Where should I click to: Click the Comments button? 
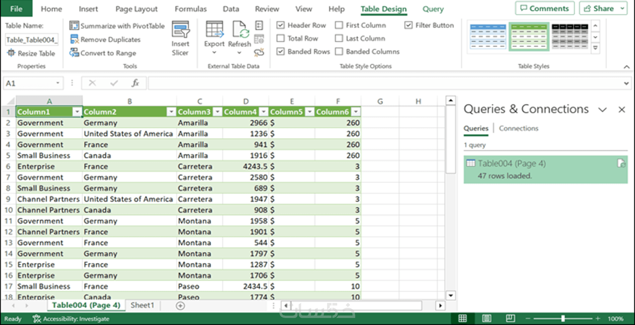click(x=545, y=8)
